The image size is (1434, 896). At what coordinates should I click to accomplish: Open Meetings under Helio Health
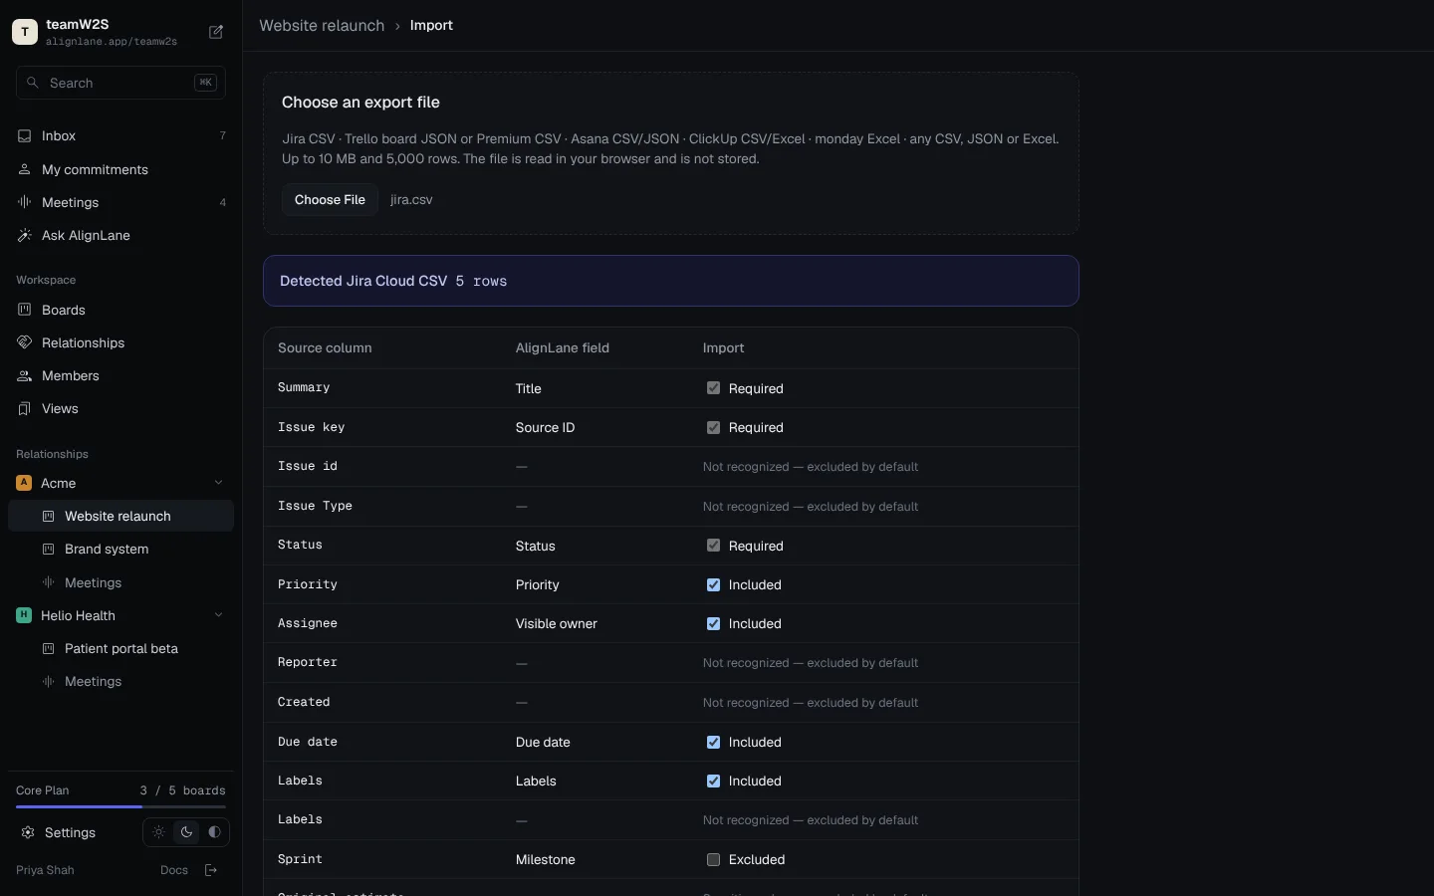[x=120, y=681]
